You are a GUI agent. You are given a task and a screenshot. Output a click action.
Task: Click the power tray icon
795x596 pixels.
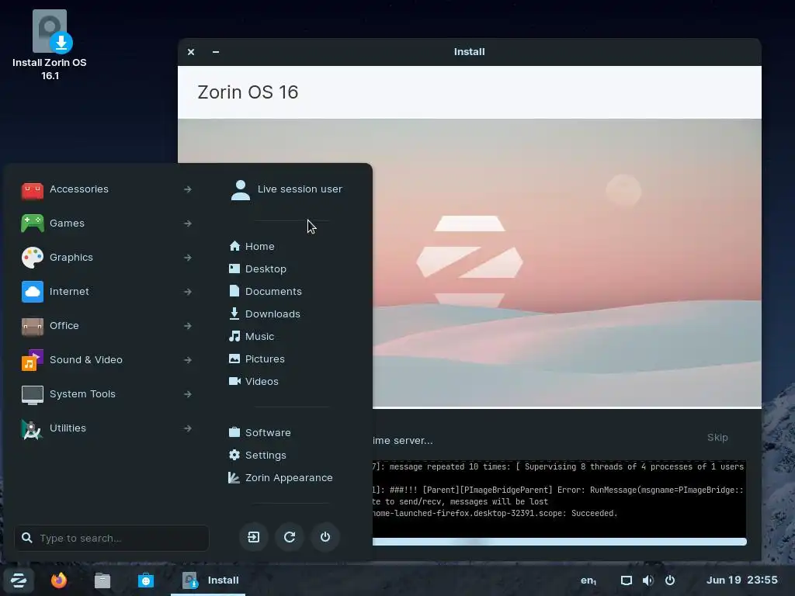click(670, 580)
